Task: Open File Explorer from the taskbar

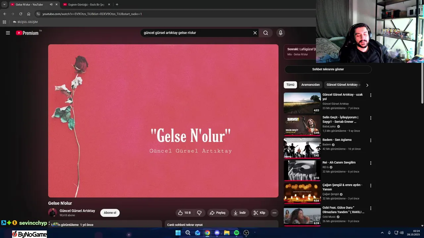Action: [x=227, y=233]
